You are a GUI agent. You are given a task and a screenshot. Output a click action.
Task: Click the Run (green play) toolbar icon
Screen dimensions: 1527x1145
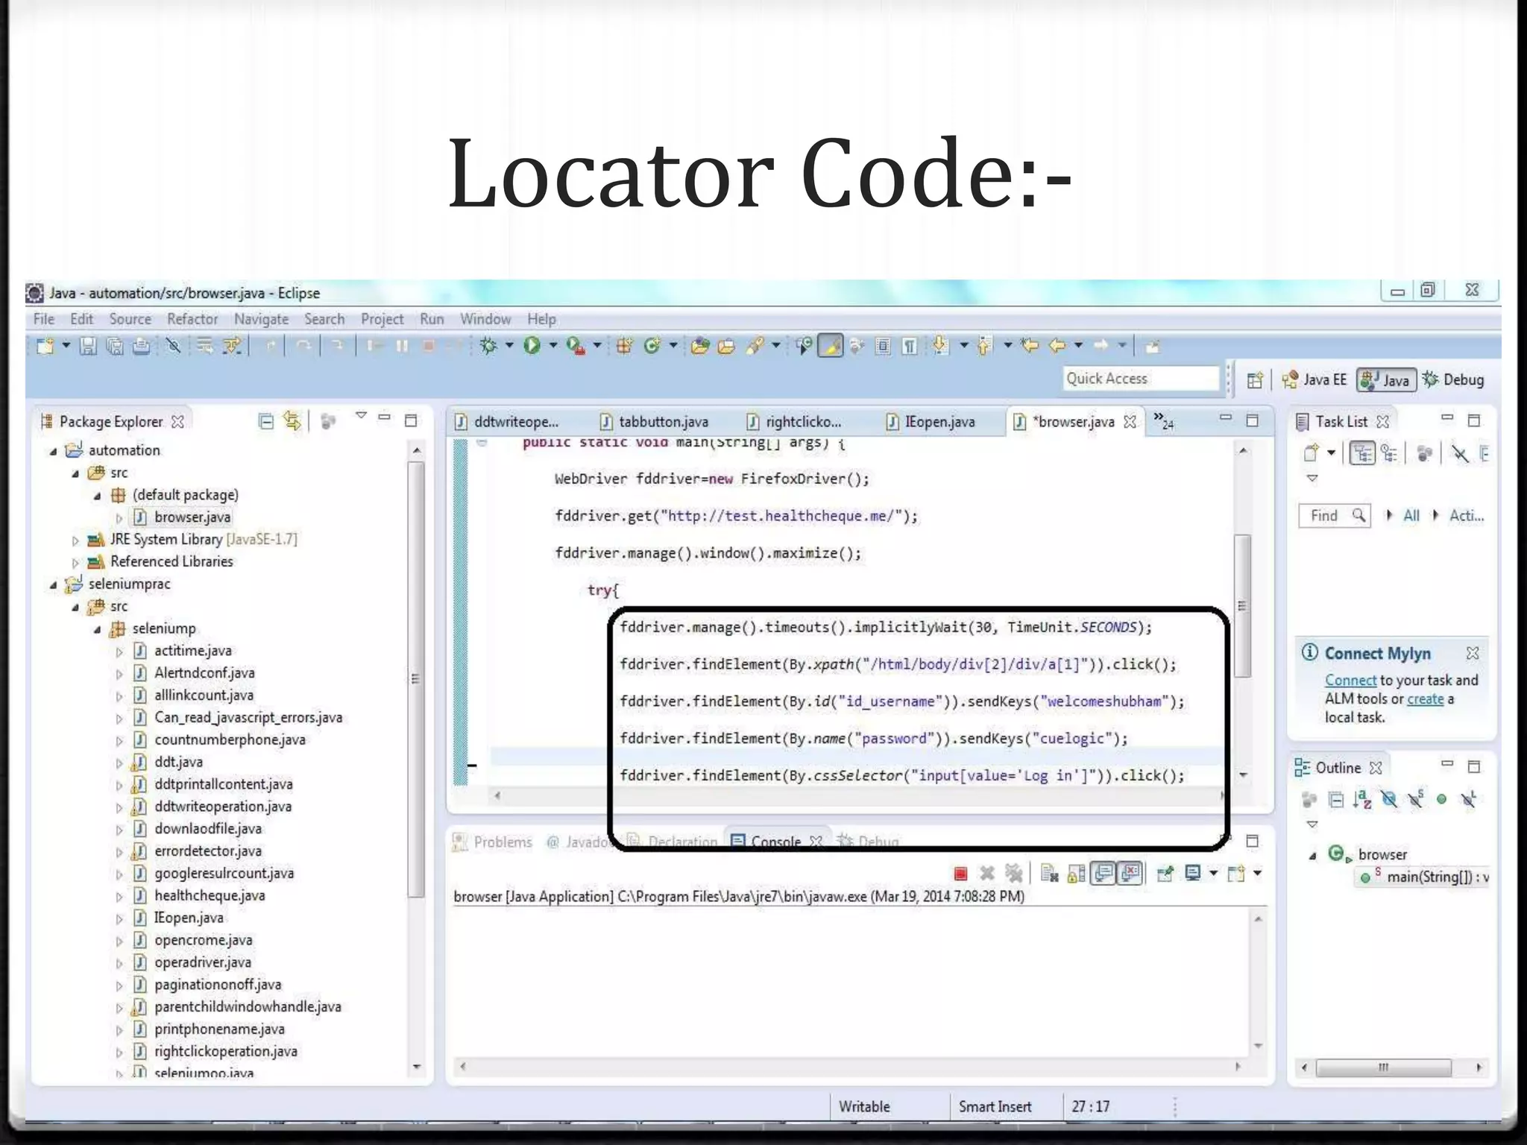(x=532, y=345)
